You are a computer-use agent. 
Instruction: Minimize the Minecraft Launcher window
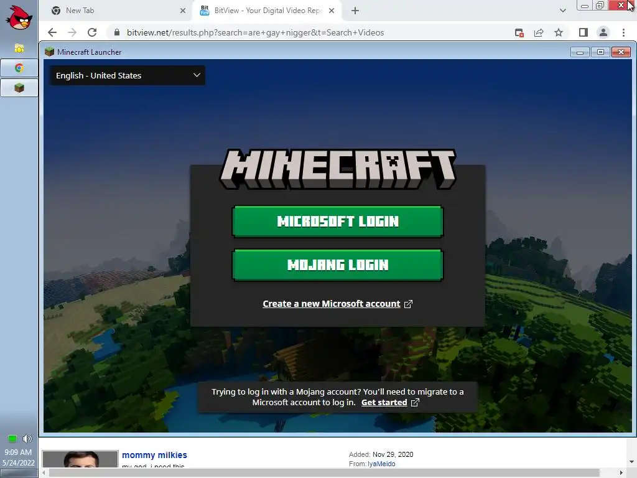coord(580,52)
